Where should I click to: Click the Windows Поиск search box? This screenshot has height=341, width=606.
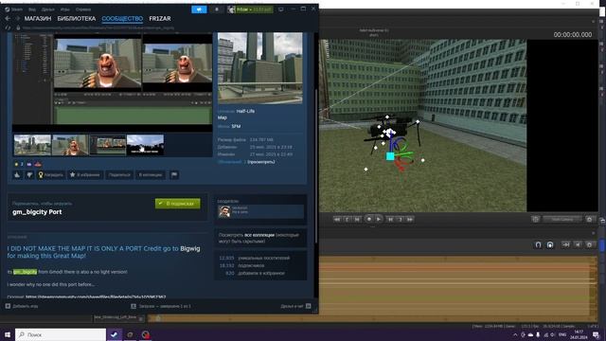coord(61,334)
